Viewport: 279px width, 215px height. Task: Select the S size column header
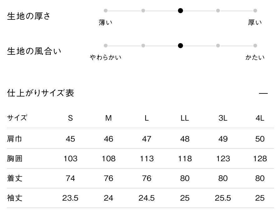point(70,118)
